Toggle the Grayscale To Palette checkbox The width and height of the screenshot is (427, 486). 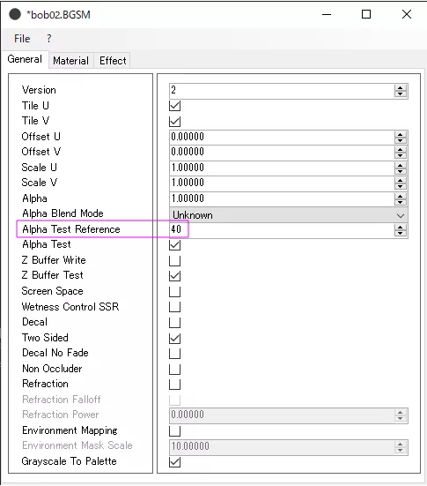coord(175,462)
